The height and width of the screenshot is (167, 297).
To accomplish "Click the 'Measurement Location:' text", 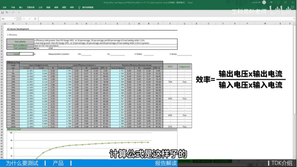I will pyautogui.click(x=59, y=54).
